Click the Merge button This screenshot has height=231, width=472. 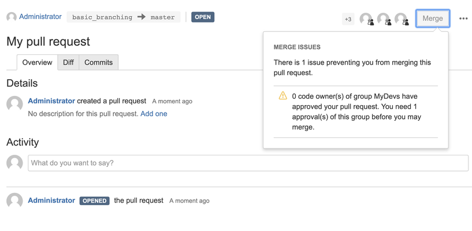point(432,18)
